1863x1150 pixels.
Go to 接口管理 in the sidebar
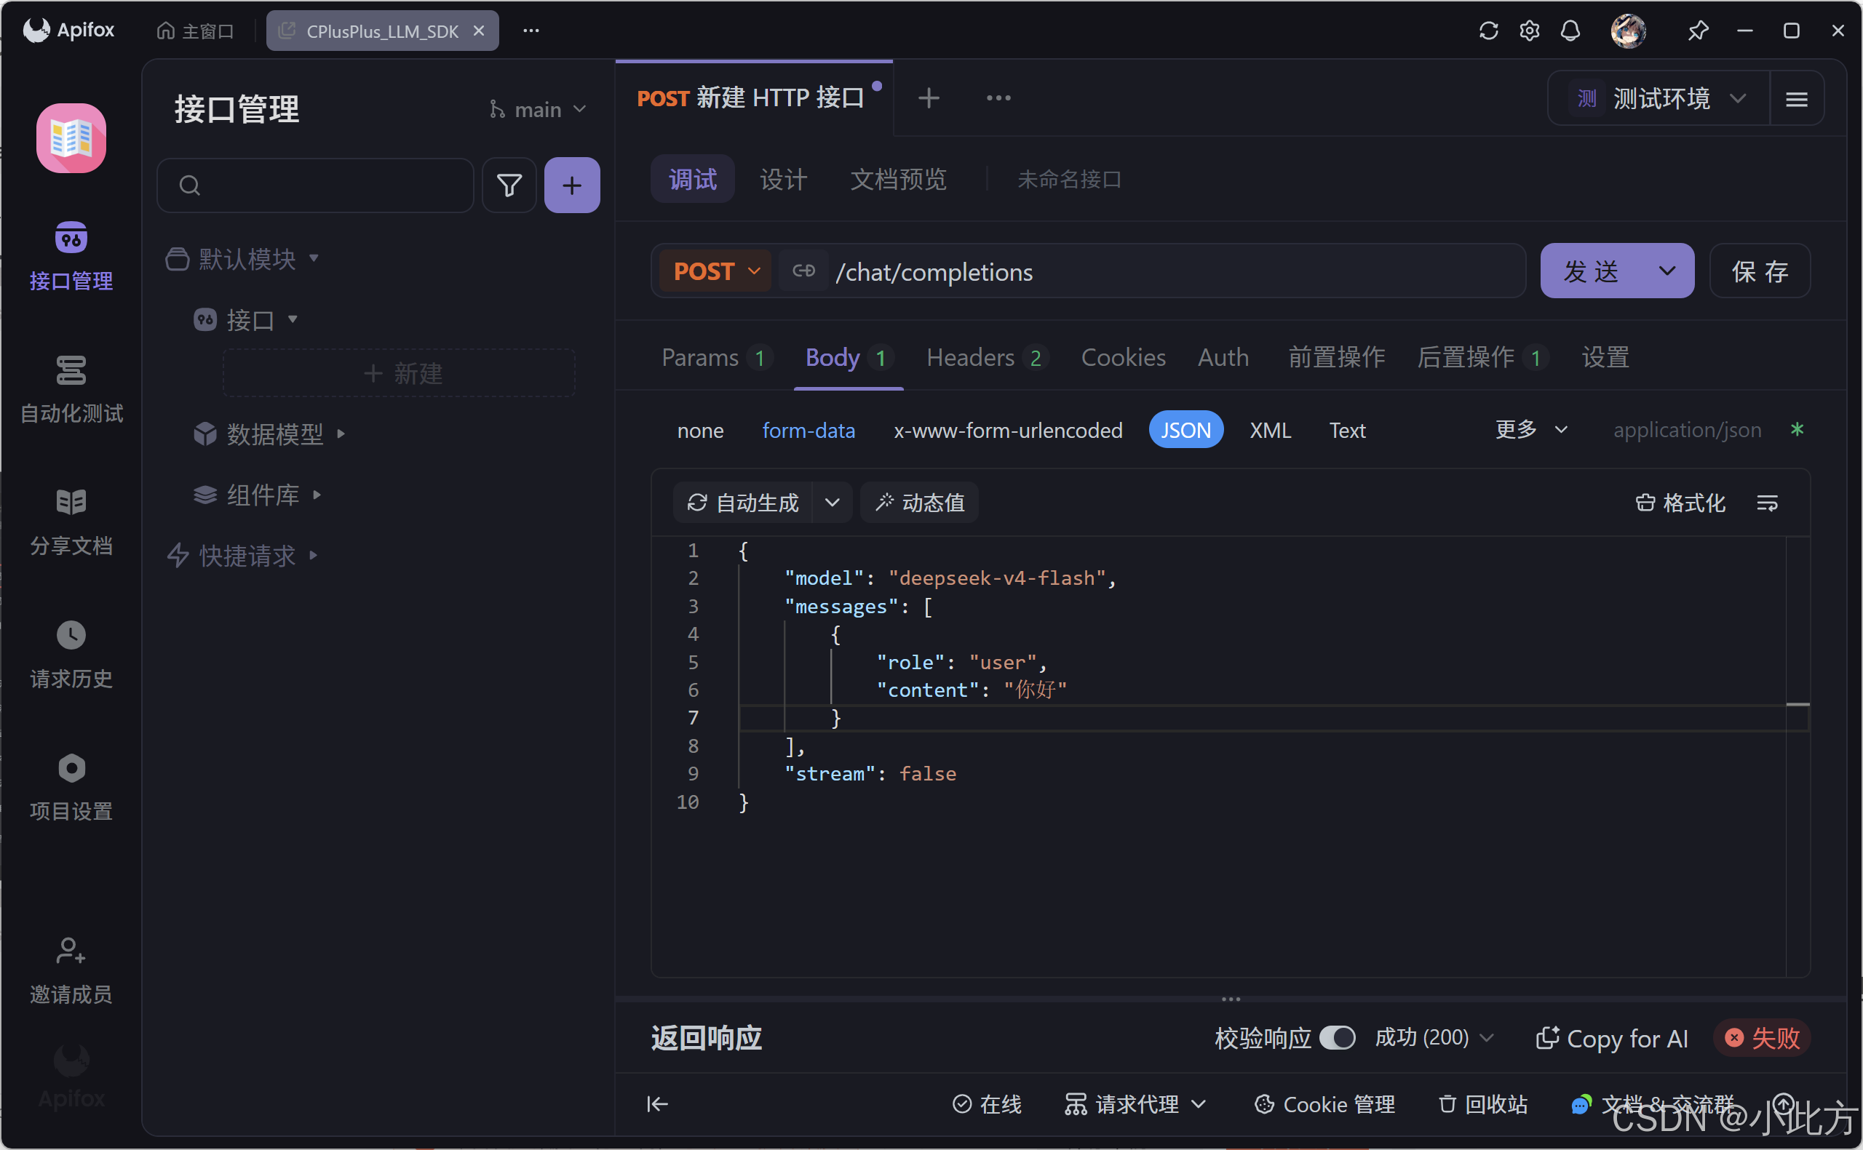(71, 256)
